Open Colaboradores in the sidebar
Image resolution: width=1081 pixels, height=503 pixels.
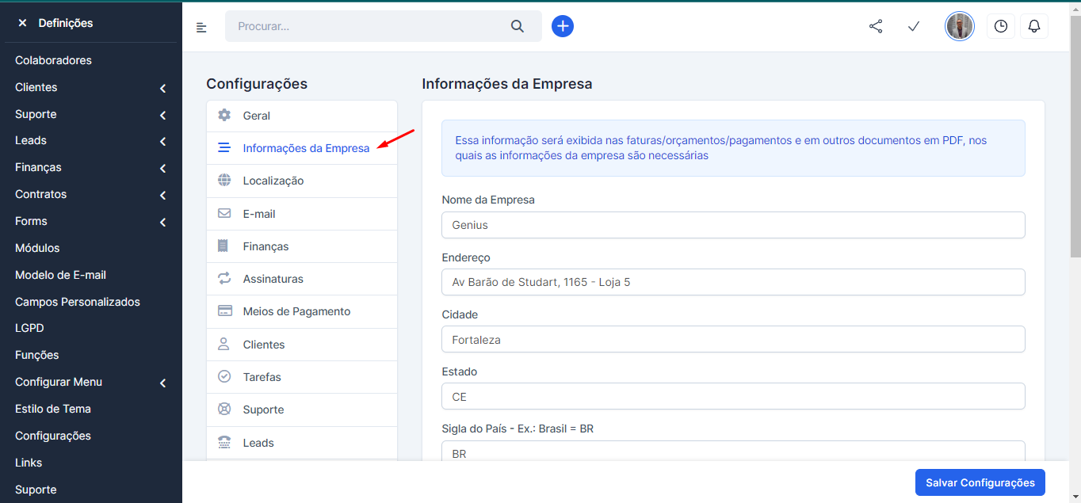pyautogui.click(x=53, y=60)
